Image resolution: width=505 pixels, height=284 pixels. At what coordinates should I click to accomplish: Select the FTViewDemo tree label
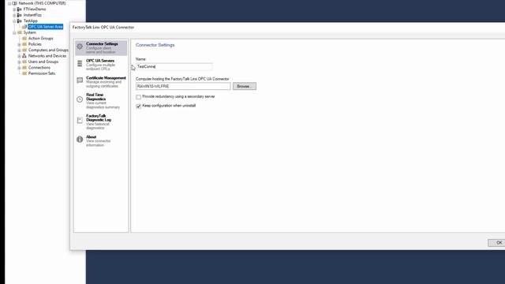click(35, 9)
